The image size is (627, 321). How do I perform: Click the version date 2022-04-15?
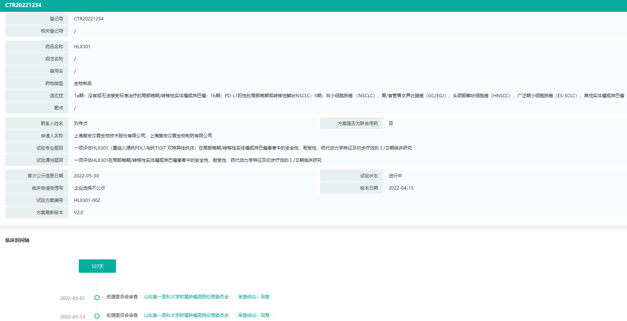[401, 188]
